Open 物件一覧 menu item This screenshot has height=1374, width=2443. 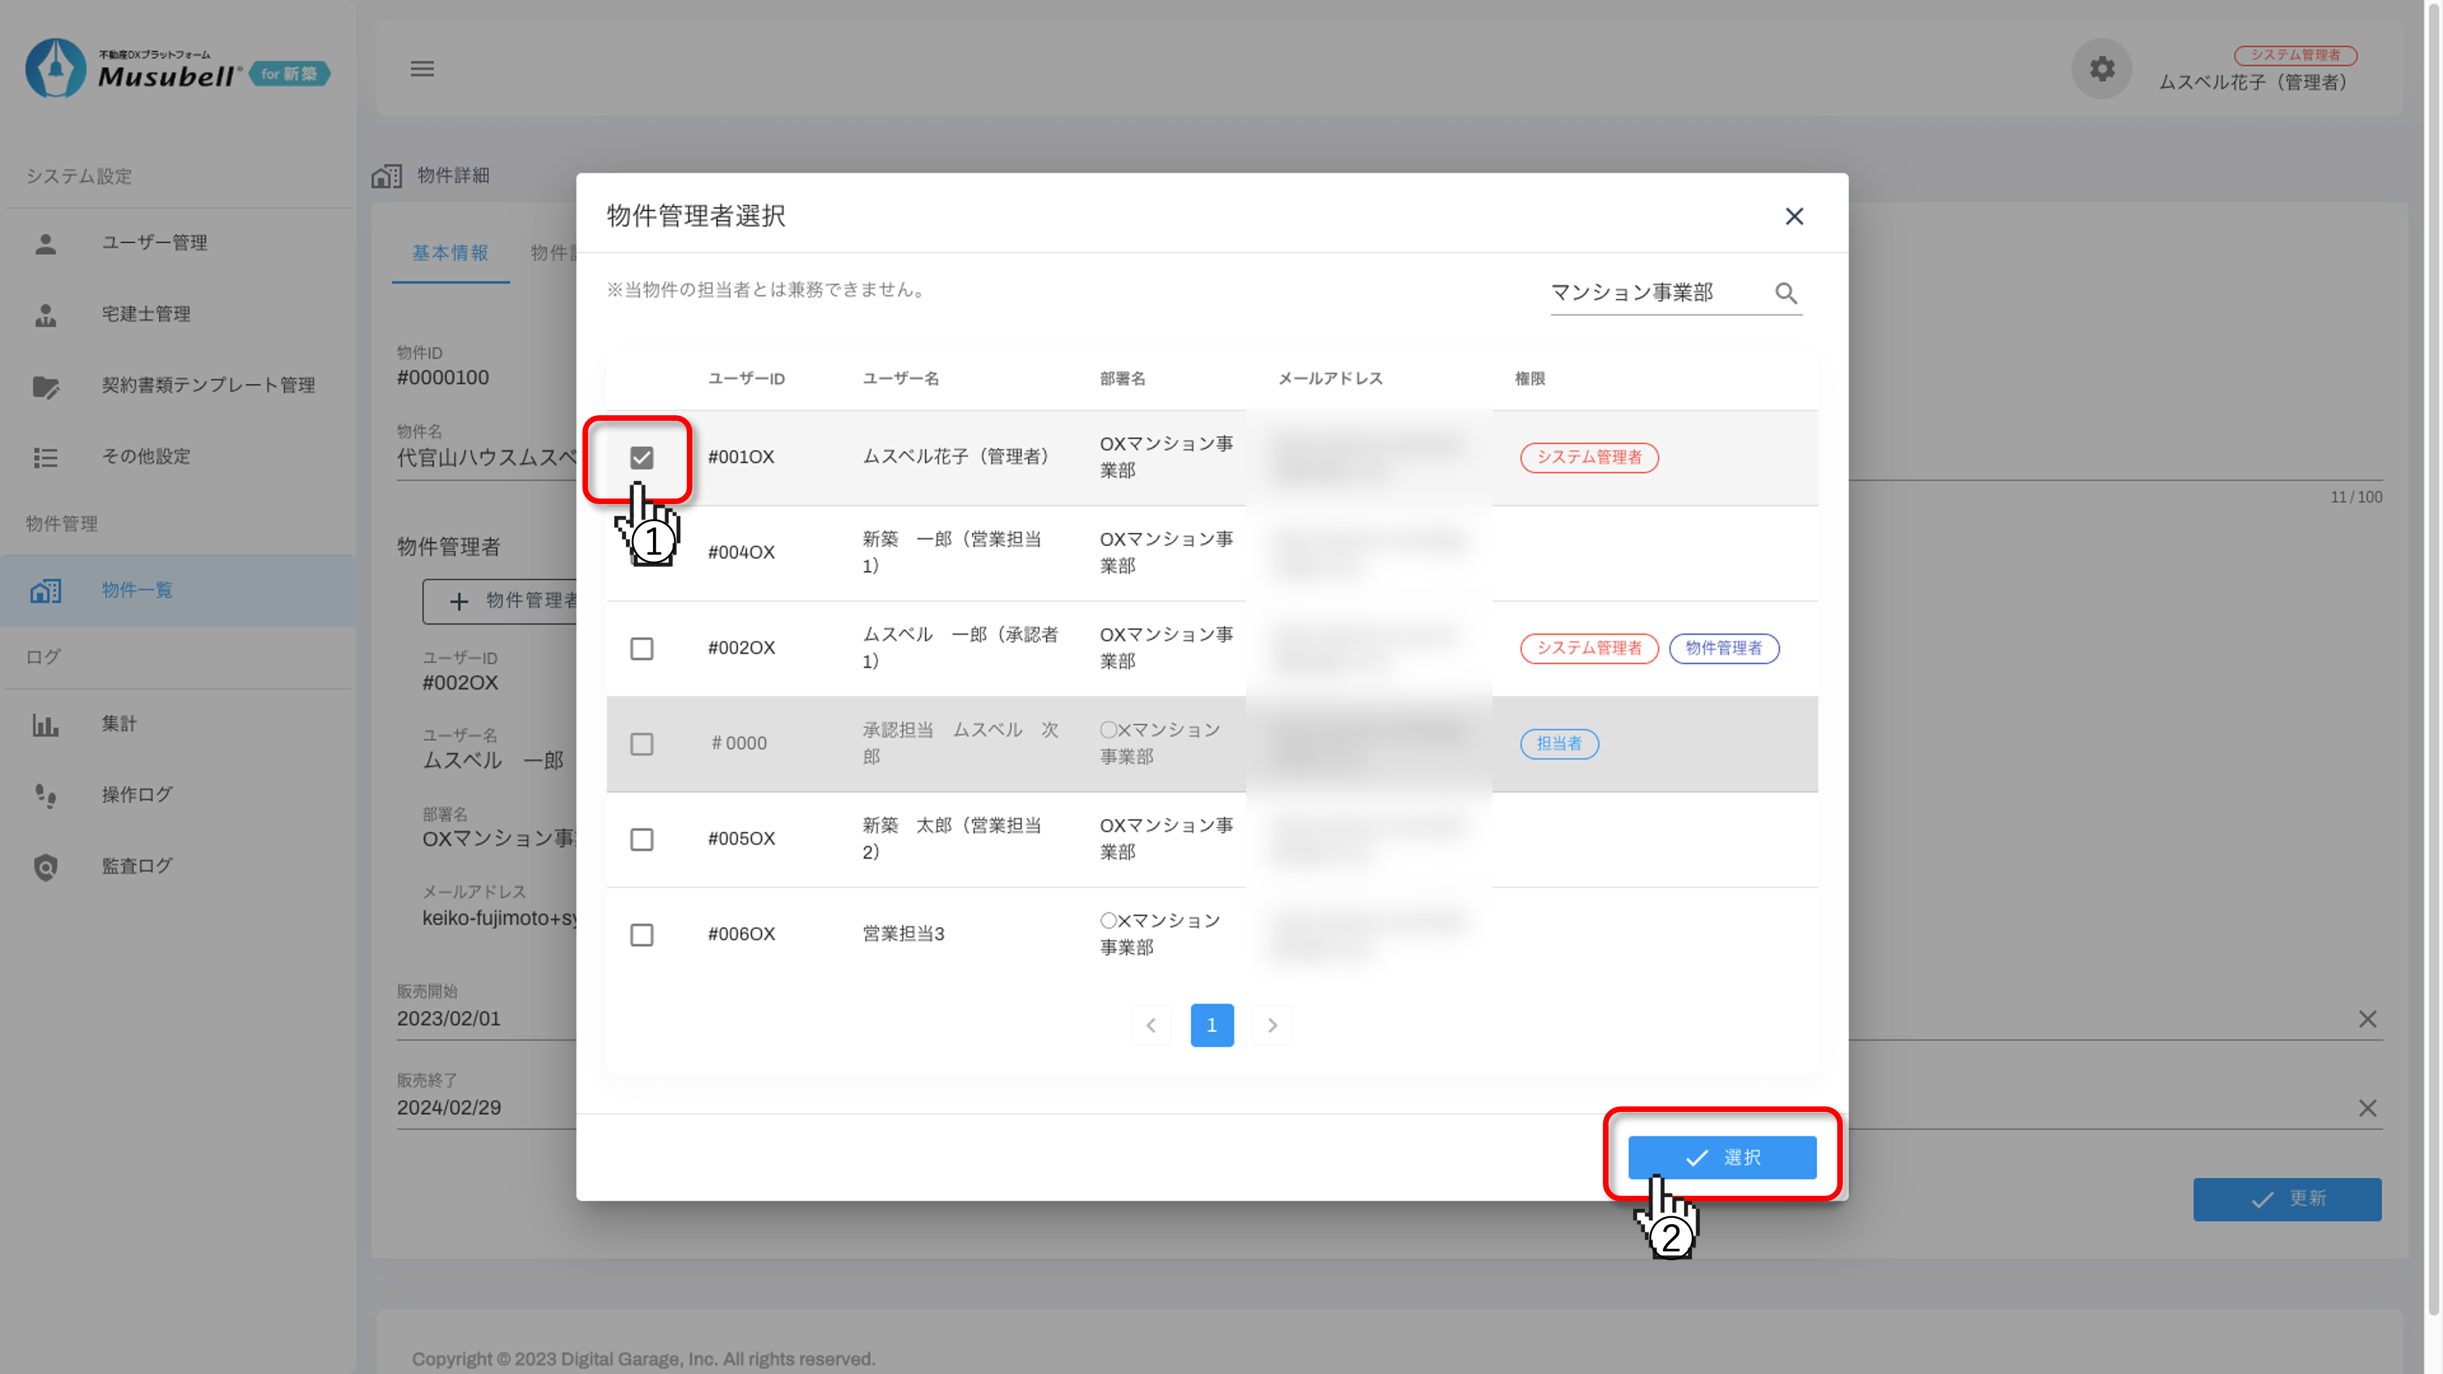(137, 590)
